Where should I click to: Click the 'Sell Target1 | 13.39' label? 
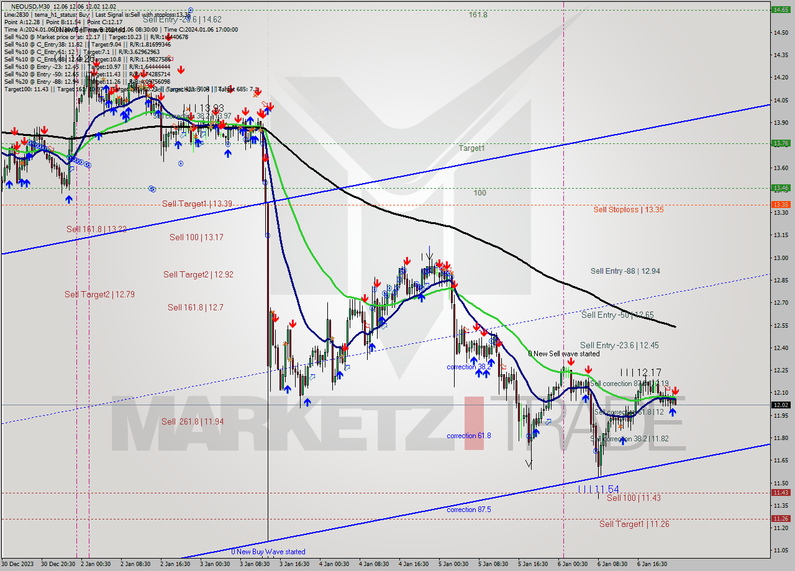click(x=197, y=204)
